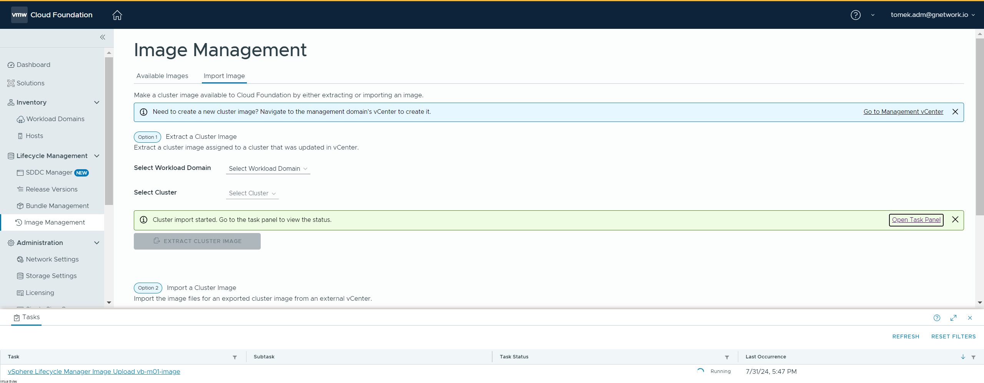The height and width of the screenshot is (383, 984).
Task: Click Go to Management vCenter link
Action: click(903, 112)
